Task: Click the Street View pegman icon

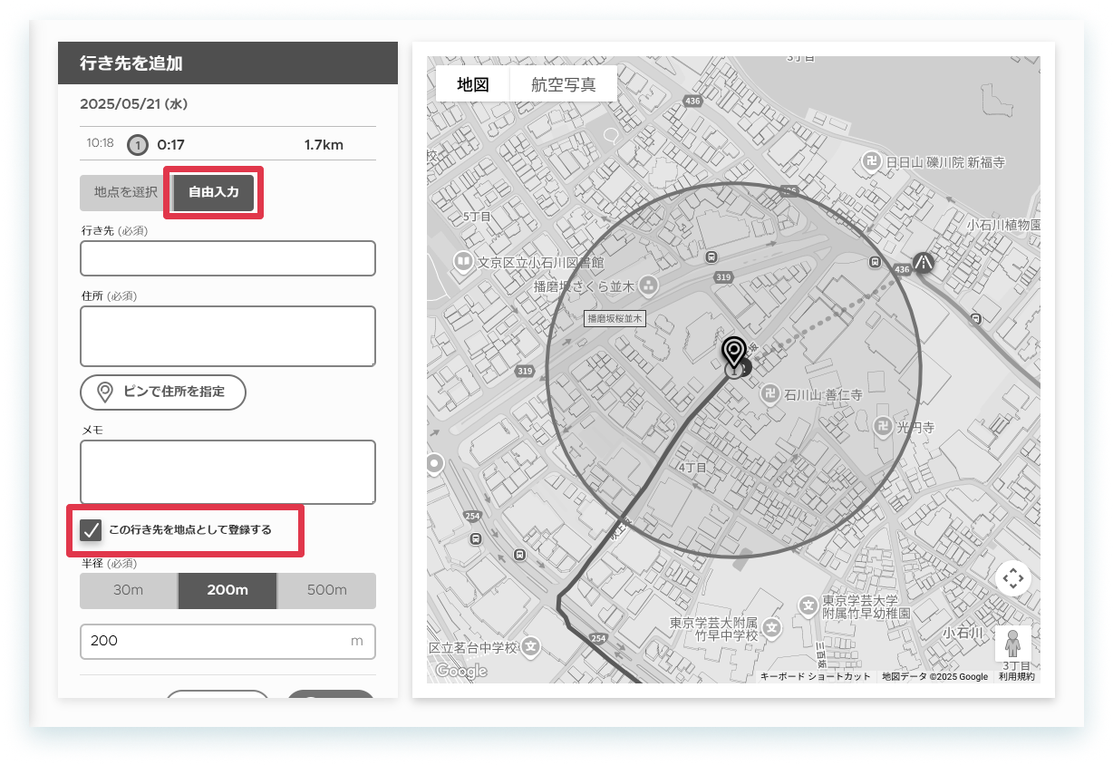Action: coord(1012,644)
